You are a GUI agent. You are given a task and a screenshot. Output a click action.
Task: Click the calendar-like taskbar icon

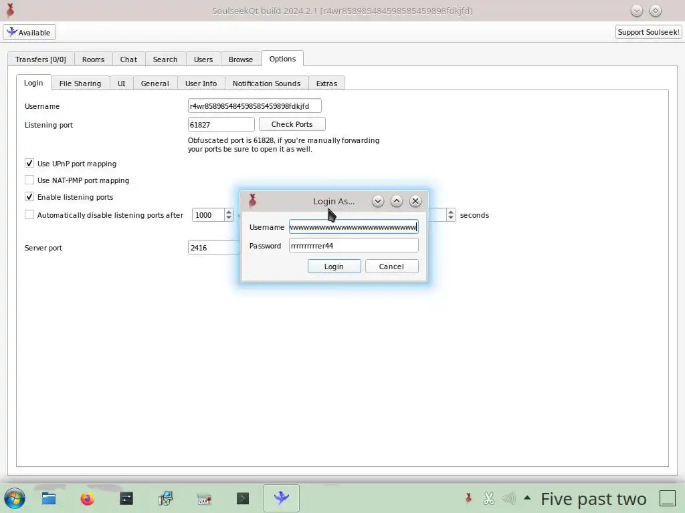[204, 498]
